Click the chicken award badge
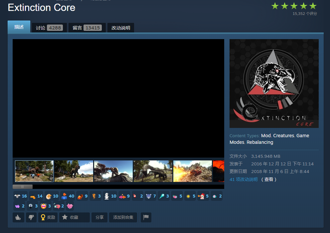 (x=203, y=196)
